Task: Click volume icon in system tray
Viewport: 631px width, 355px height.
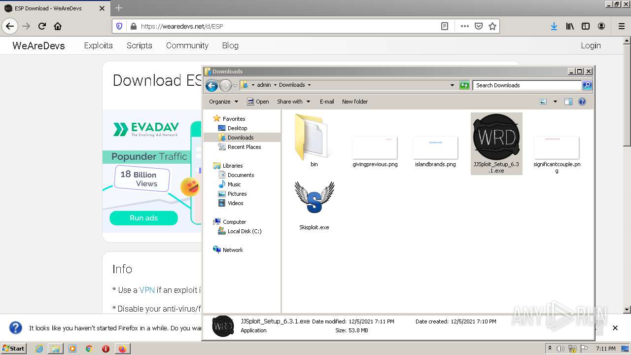Action: pyautogui.click(x=561, y=349)
